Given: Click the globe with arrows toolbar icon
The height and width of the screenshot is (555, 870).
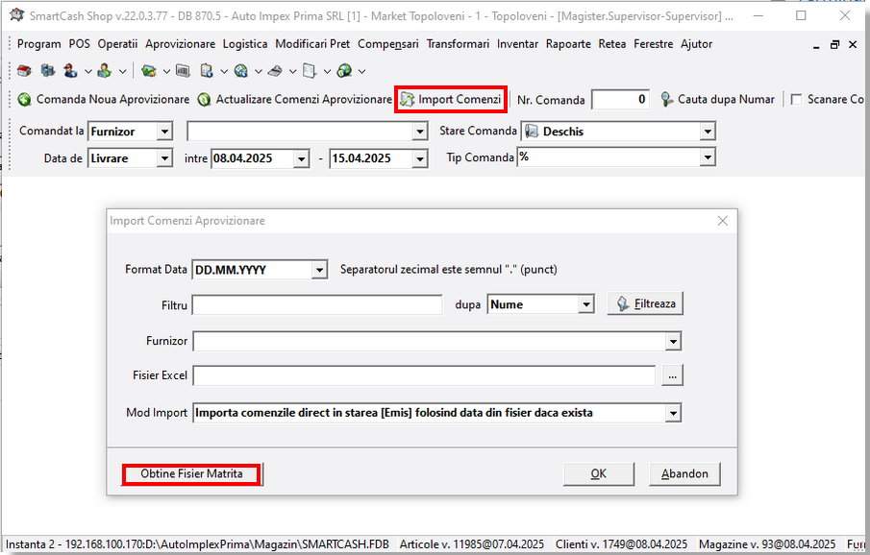Looking at the screenshot, I should 240,71.
